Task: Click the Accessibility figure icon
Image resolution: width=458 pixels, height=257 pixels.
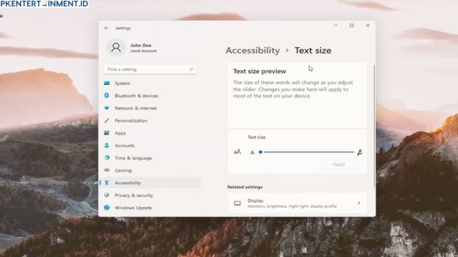Action: click(x=107, y=183)
